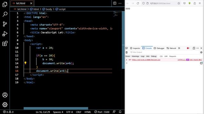Toggle the CSS filter in console
The height and width of the screenshot is (114, 204).
pyautogui.click(x=161, y=56)
